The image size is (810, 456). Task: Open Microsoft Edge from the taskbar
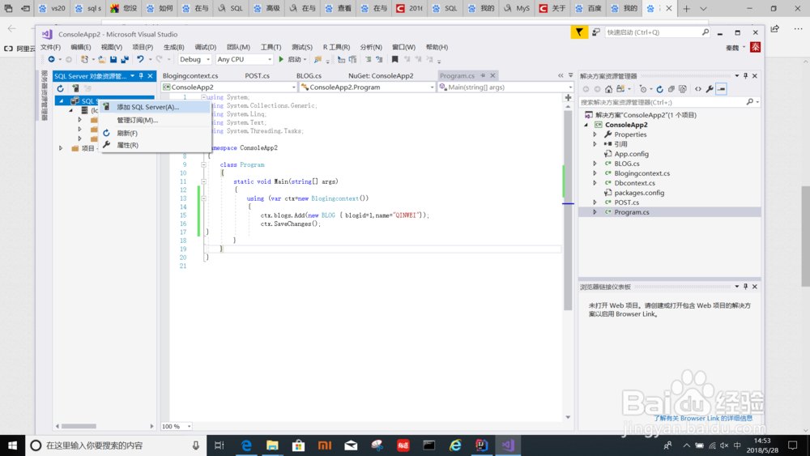[246, 445]
